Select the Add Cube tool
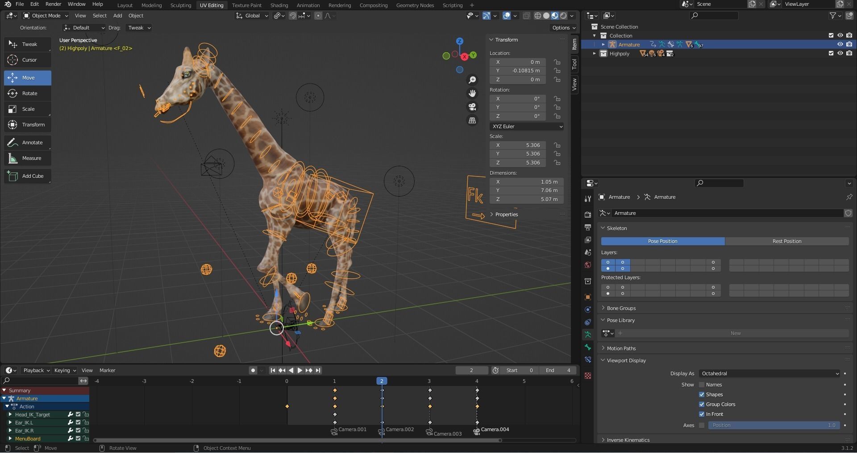857x453 pixels. tap(28, 176)
